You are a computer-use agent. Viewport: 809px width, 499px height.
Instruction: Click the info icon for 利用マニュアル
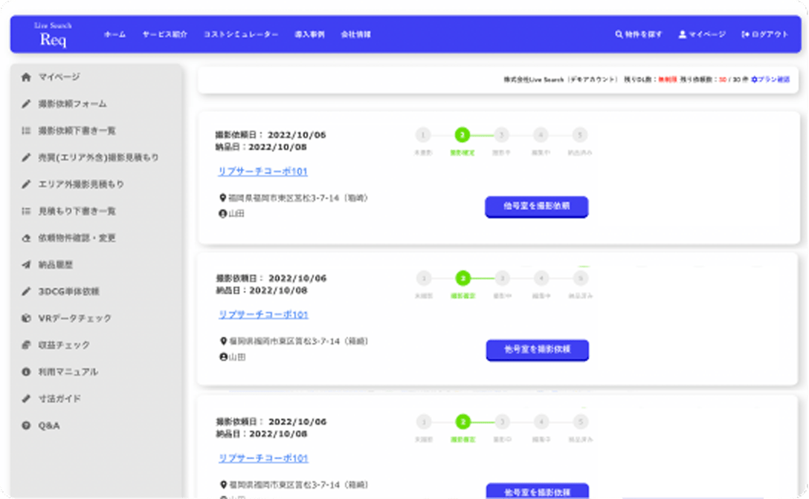[x=26, y=372]
